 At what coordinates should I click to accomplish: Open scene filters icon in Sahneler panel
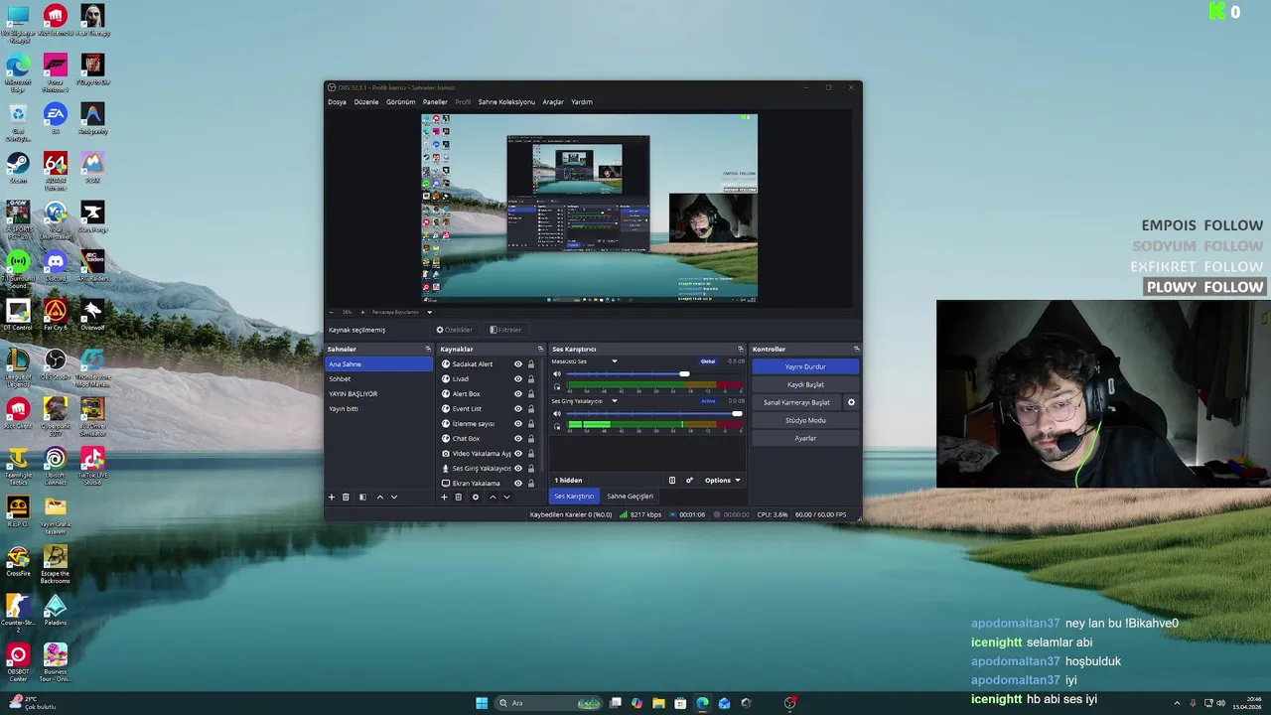pos(362,497)
